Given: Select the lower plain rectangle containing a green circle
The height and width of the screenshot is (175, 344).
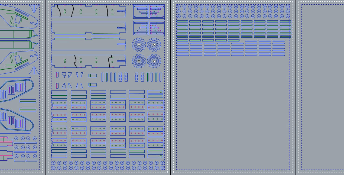Looking at the screenshot, I should pyautogui.click(x=155, y=156).
